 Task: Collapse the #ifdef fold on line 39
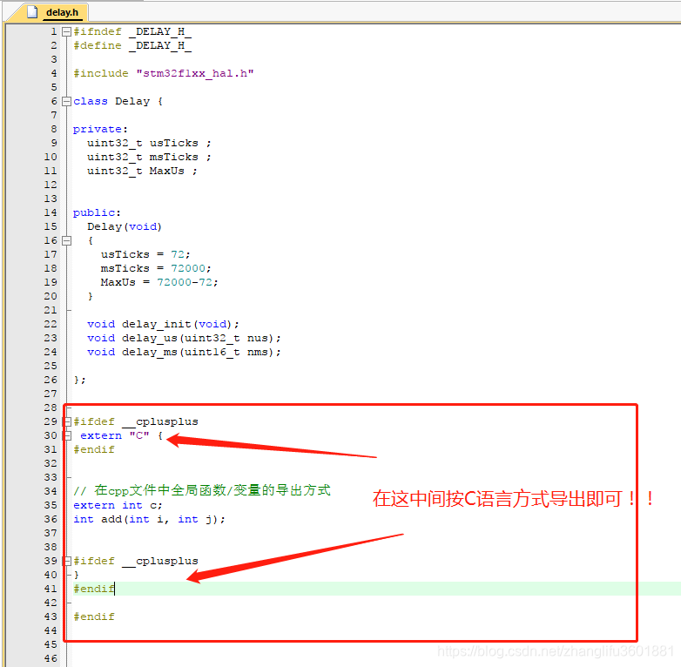coord(67,561)
